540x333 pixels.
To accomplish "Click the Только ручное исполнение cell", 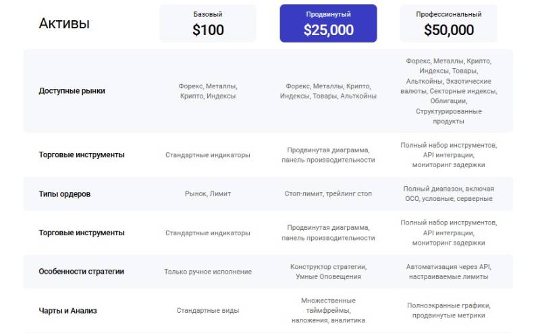I will (208, 272).
